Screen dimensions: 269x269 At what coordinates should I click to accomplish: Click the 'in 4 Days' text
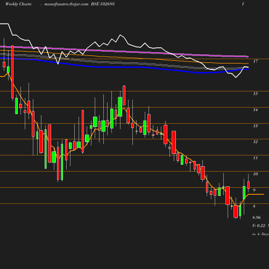[260, 234]
